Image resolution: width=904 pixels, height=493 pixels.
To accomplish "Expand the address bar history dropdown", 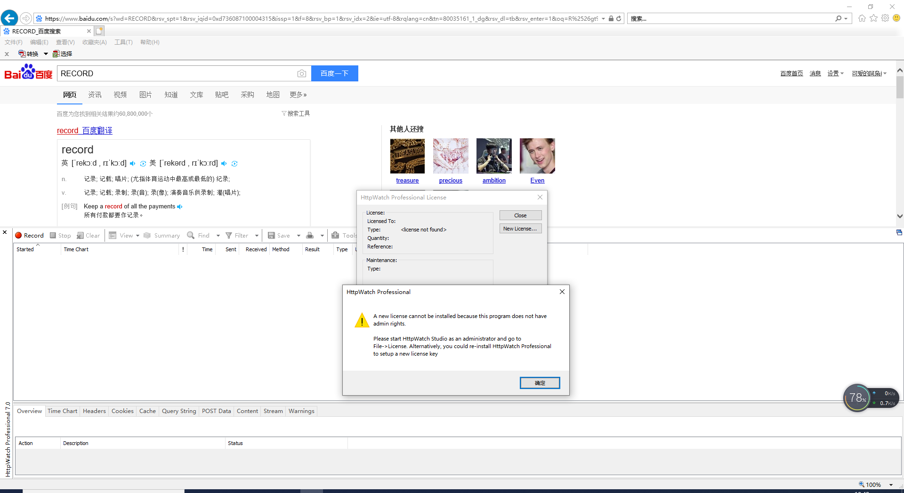I will pos(603,18).
